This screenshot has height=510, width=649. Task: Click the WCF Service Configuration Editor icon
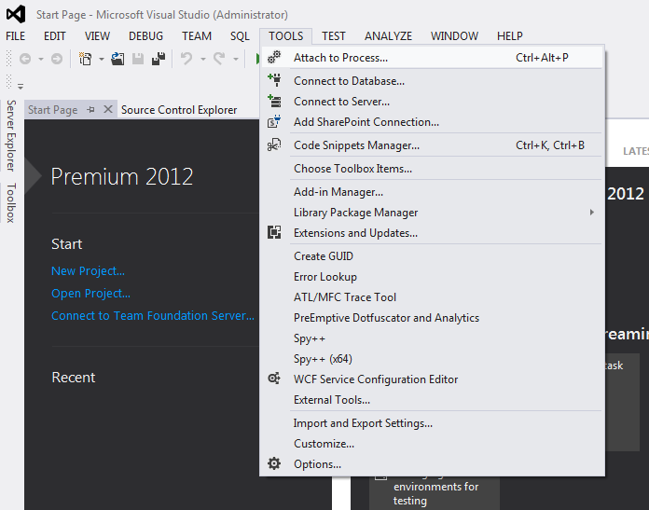(x=274, y=379)
